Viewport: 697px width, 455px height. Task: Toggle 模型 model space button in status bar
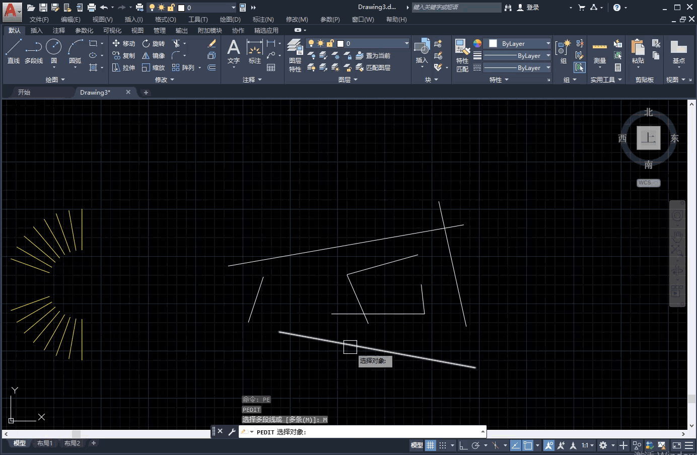pos(417,445)
